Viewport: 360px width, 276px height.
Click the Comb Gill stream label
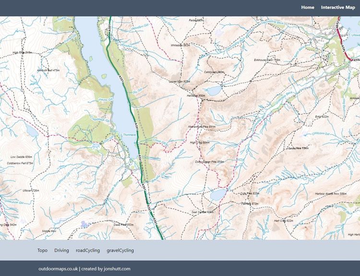(x=159, y=141)
